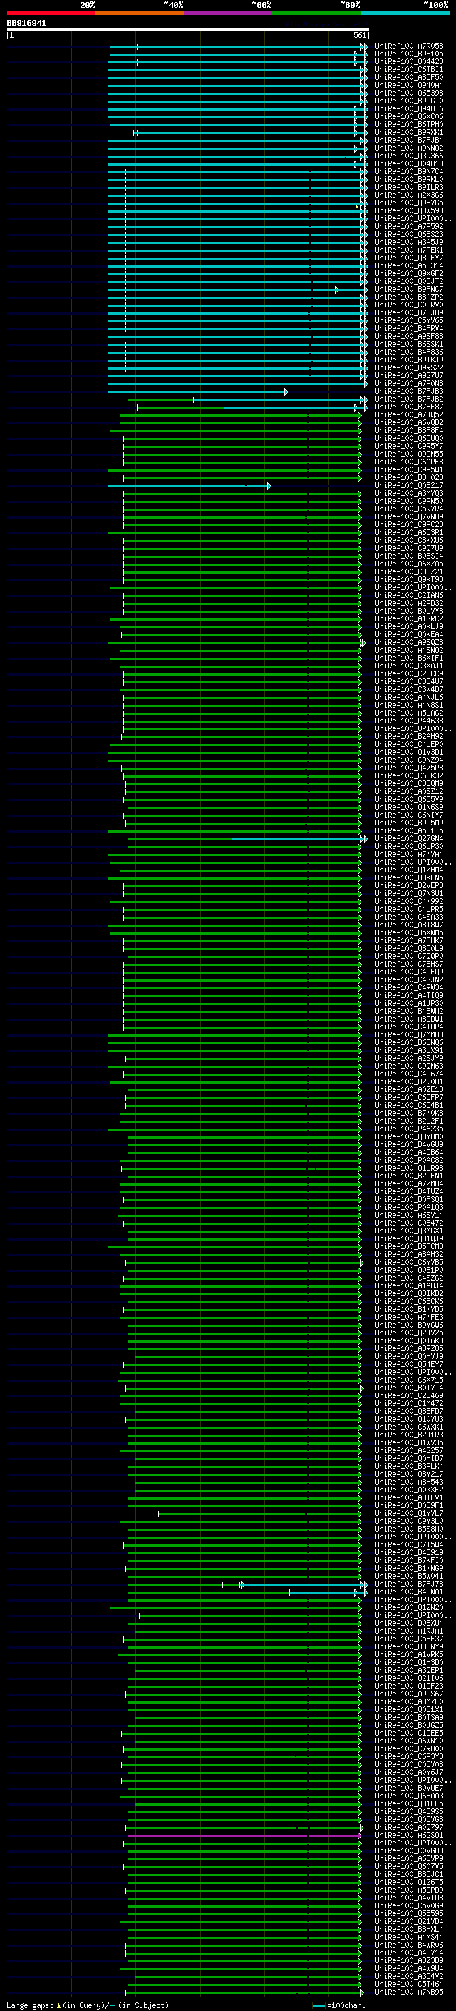
Task: Pick hit UniRef100_Q12N20
Action: point(409,1607)
